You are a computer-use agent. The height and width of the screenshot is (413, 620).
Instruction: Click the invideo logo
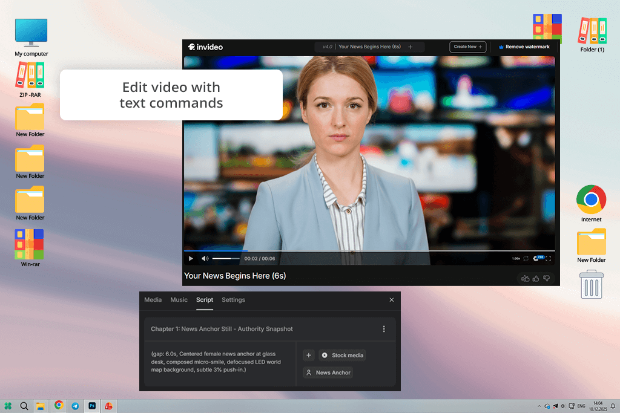[x=205, y=47]
